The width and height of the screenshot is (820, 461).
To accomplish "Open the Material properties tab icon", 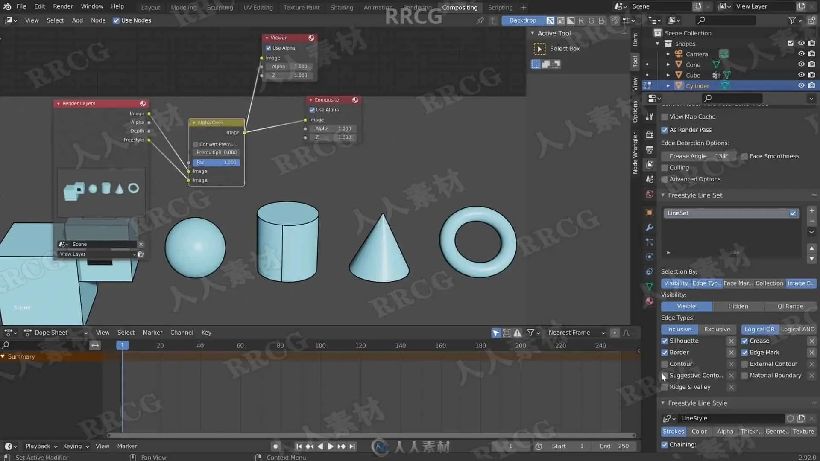I will pos(650,301).
